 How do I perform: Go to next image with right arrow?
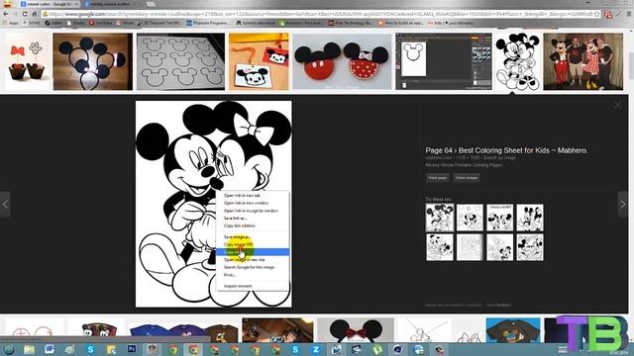click(x=623, y=205)
